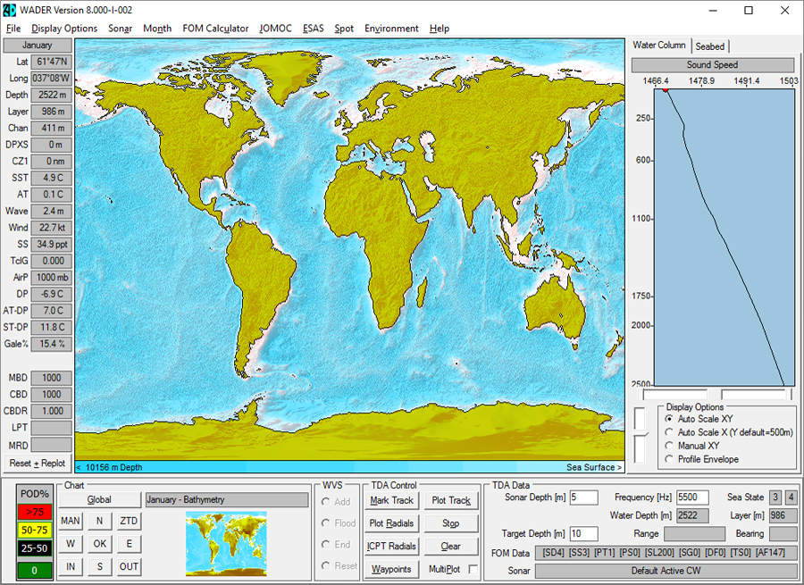804x585 pixels.
Task: Click the Frequency [Hz] input field
Action: click(x=692, y=497)
